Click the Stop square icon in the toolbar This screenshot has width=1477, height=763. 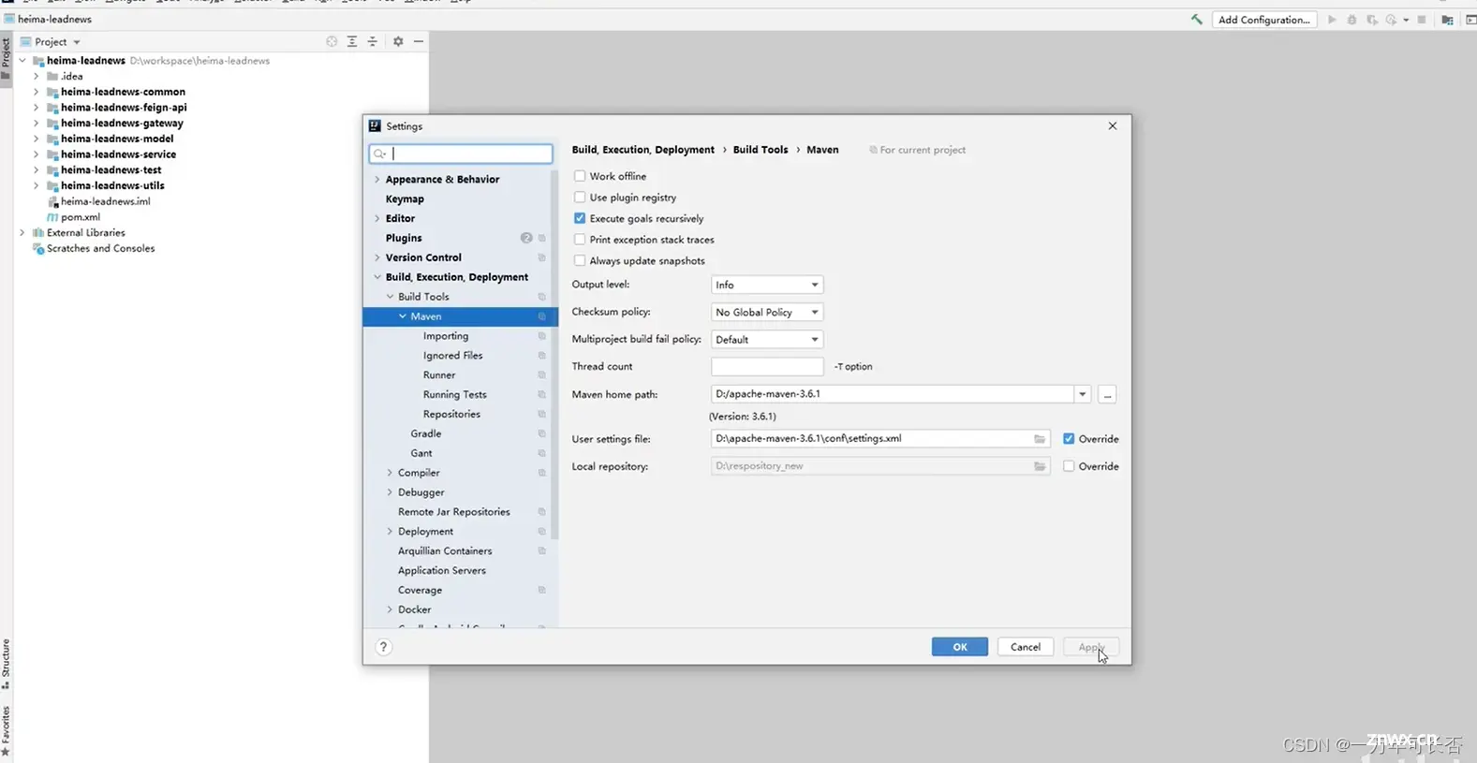click(x=1422, y=20)
